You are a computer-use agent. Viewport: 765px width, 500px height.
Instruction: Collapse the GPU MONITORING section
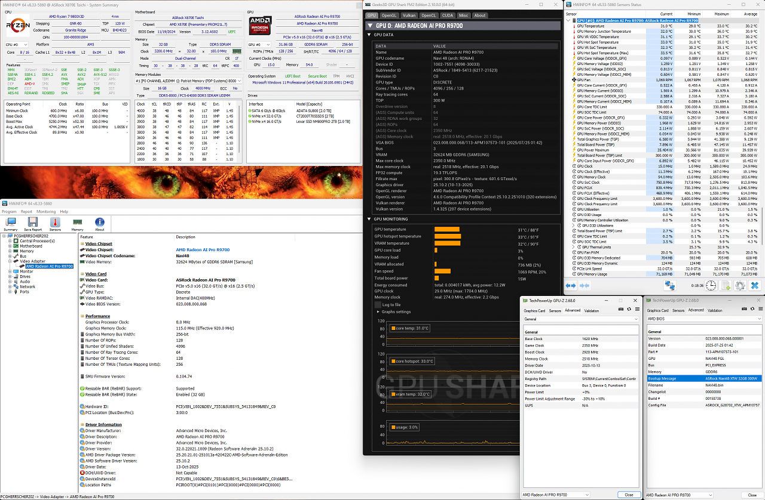click(370, 219)
